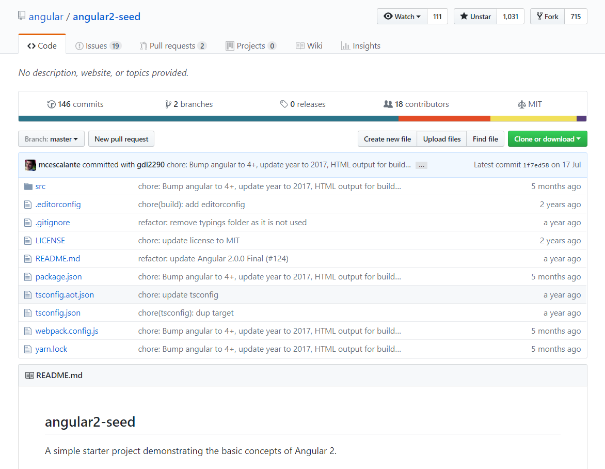The image size is (605, 469).
Task: Click Create new file button
Action: [387, 139]
